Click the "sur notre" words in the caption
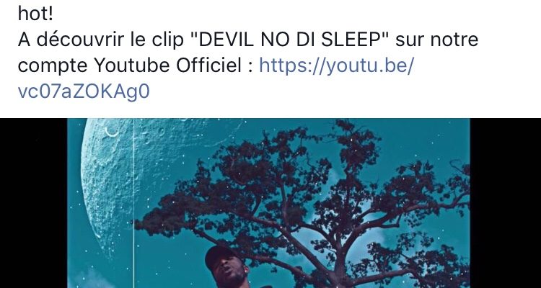The height and width of the screenshot is (288, 541). click(x=437, y=40)
